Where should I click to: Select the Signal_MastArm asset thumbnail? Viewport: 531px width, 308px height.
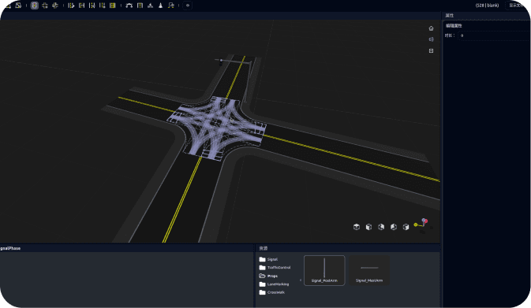(369, 270)
